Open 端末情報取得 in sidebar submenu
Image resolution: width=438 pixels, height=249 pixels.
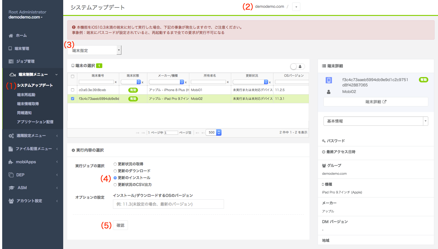coord(28,104)
